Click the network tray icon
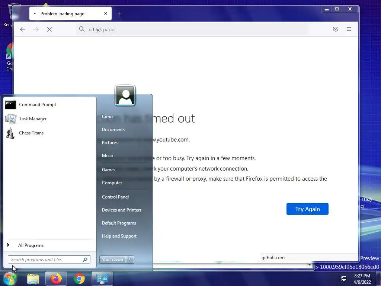The width and height of the screenshot is (381, 286). pyautogui.click(x=343, y=279)
